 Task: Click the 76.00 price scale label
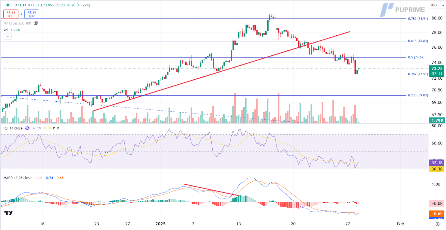click(437, 47)
